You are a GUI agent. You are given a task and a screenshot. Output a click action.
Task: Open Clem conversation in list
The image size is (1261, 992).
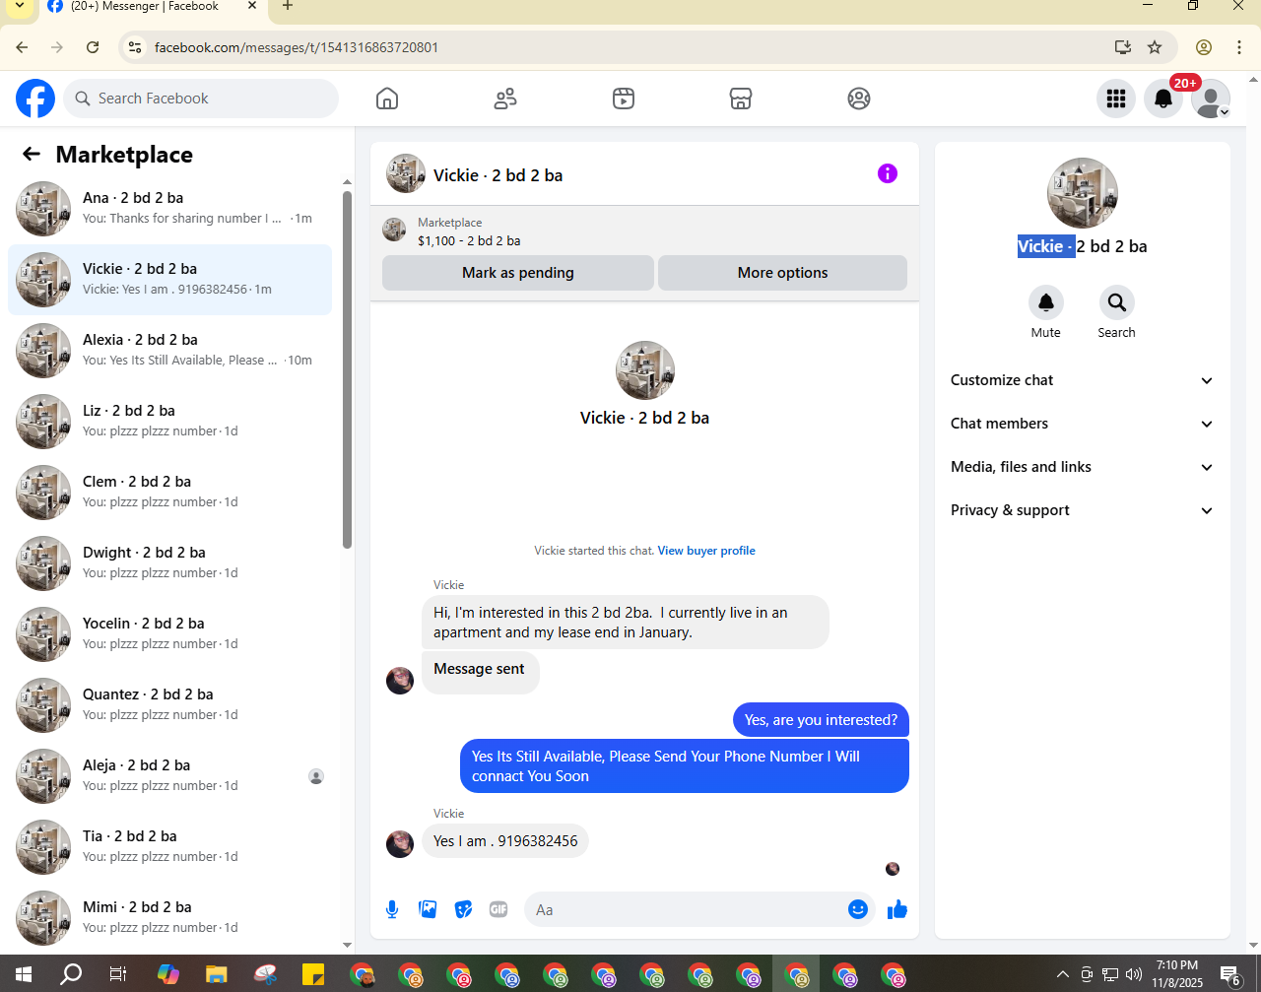169,493
